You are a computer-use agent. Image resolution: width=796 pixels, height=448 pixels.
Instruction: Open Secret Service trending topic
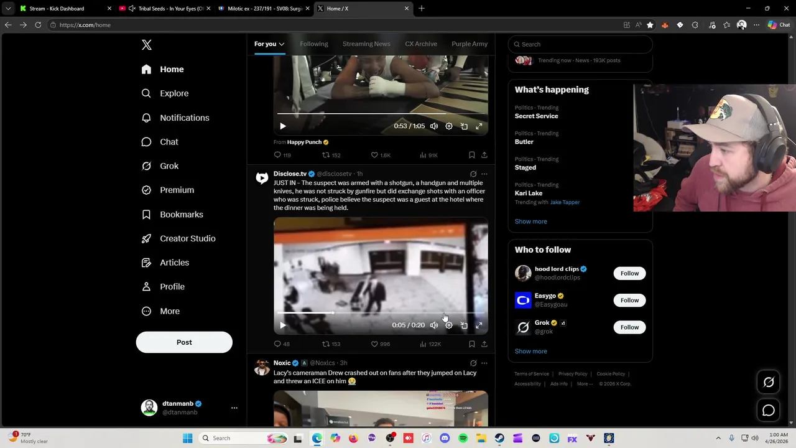536,116
